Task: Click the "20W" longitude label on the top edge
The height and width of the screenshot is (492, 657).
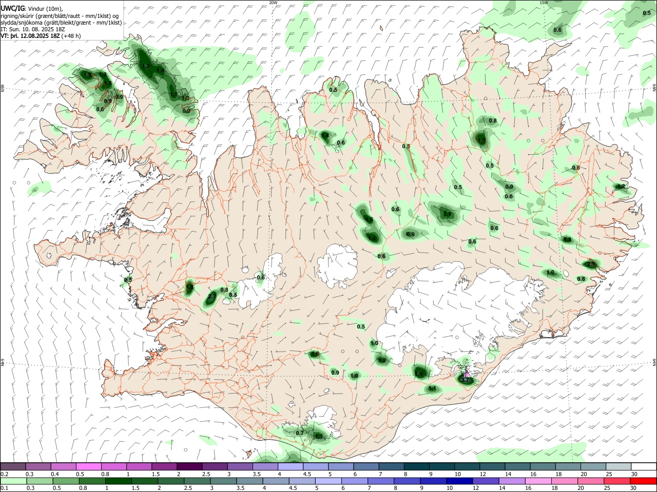Action: coord(273,3)
